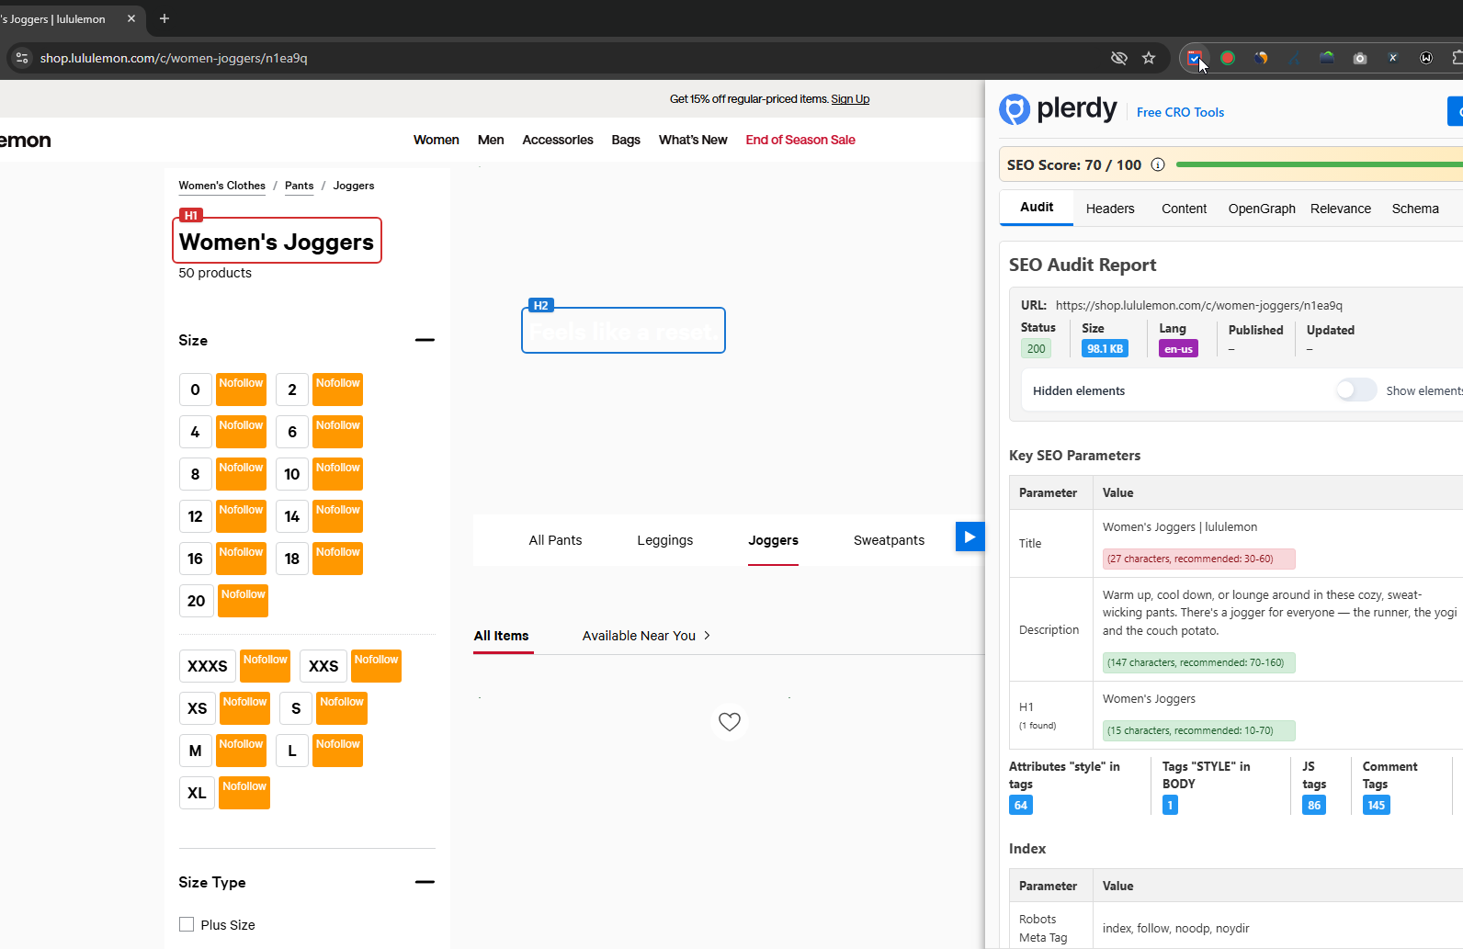Select the All Items tab
Viewport: 1463px width, 949px height.
click(x=501, y=636)
